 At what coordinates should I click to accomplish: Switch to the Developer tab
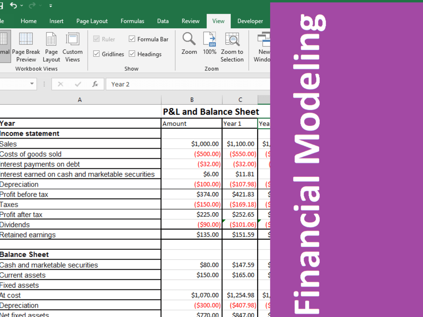pyautogui.click(x=250, y=21)
